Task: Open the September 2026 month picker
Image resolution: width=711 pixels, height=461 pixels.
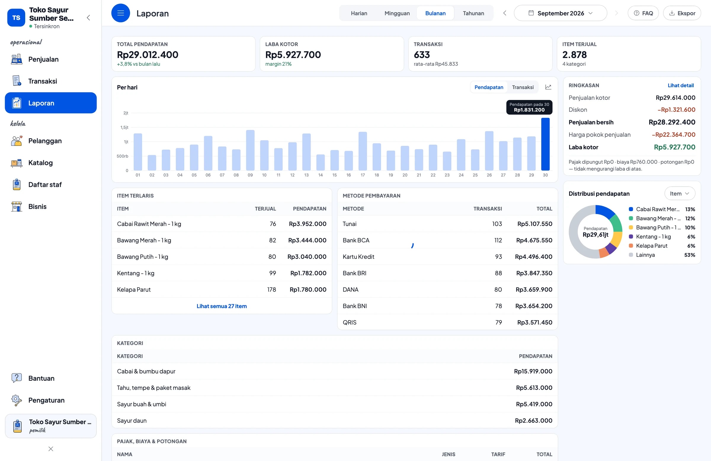Action: [561, 13]
